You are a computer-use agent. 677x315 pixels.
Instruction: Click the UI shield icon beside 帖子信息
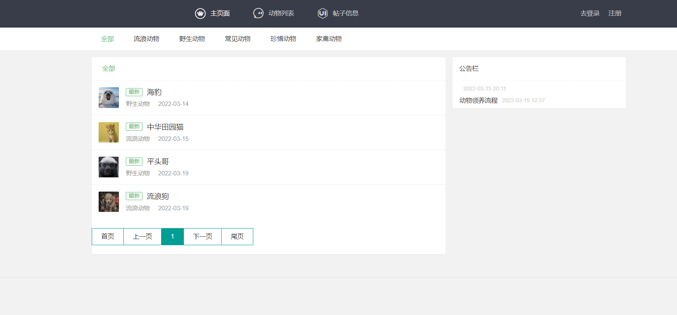(323, 13)
